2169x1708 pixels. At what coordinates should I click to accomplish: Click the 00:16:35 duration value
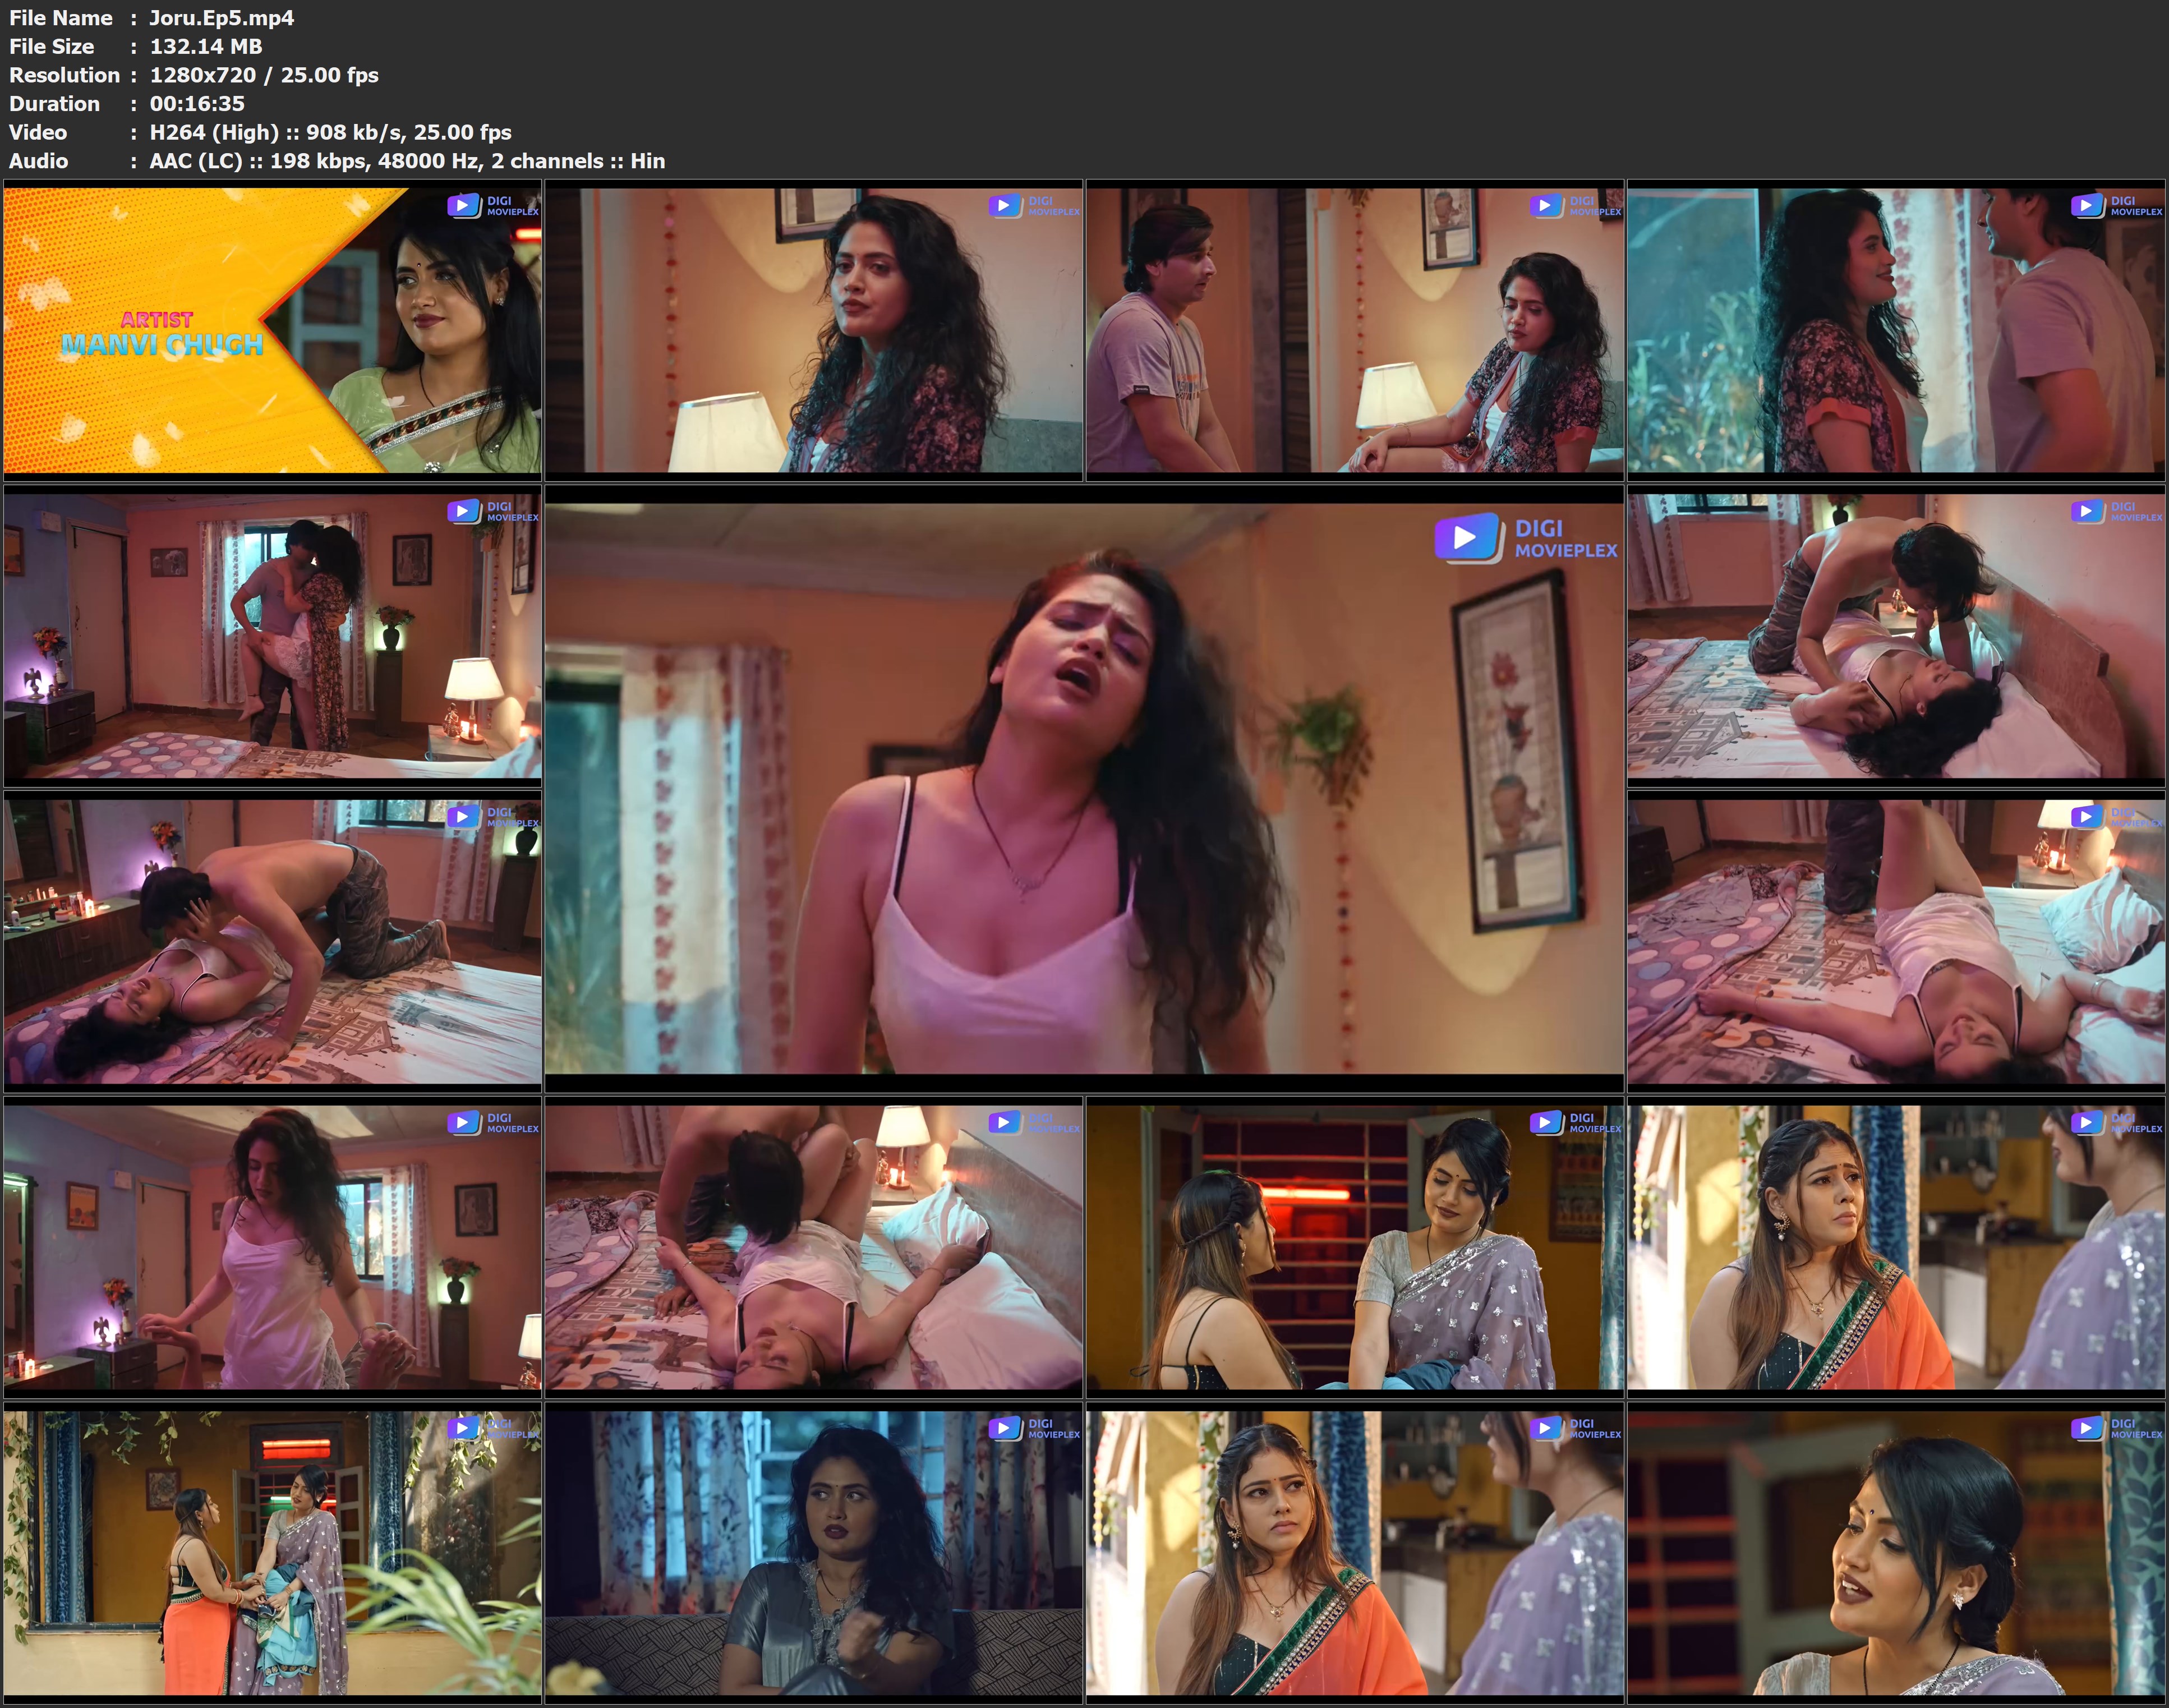coord(197,104)
